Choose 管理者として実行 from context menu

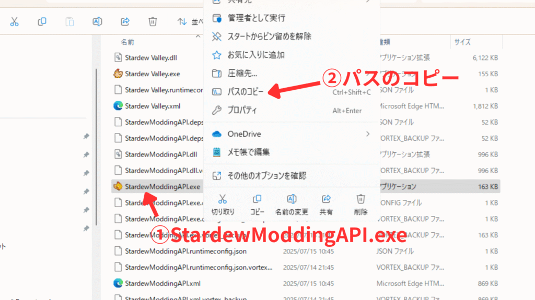pos(292,18)
